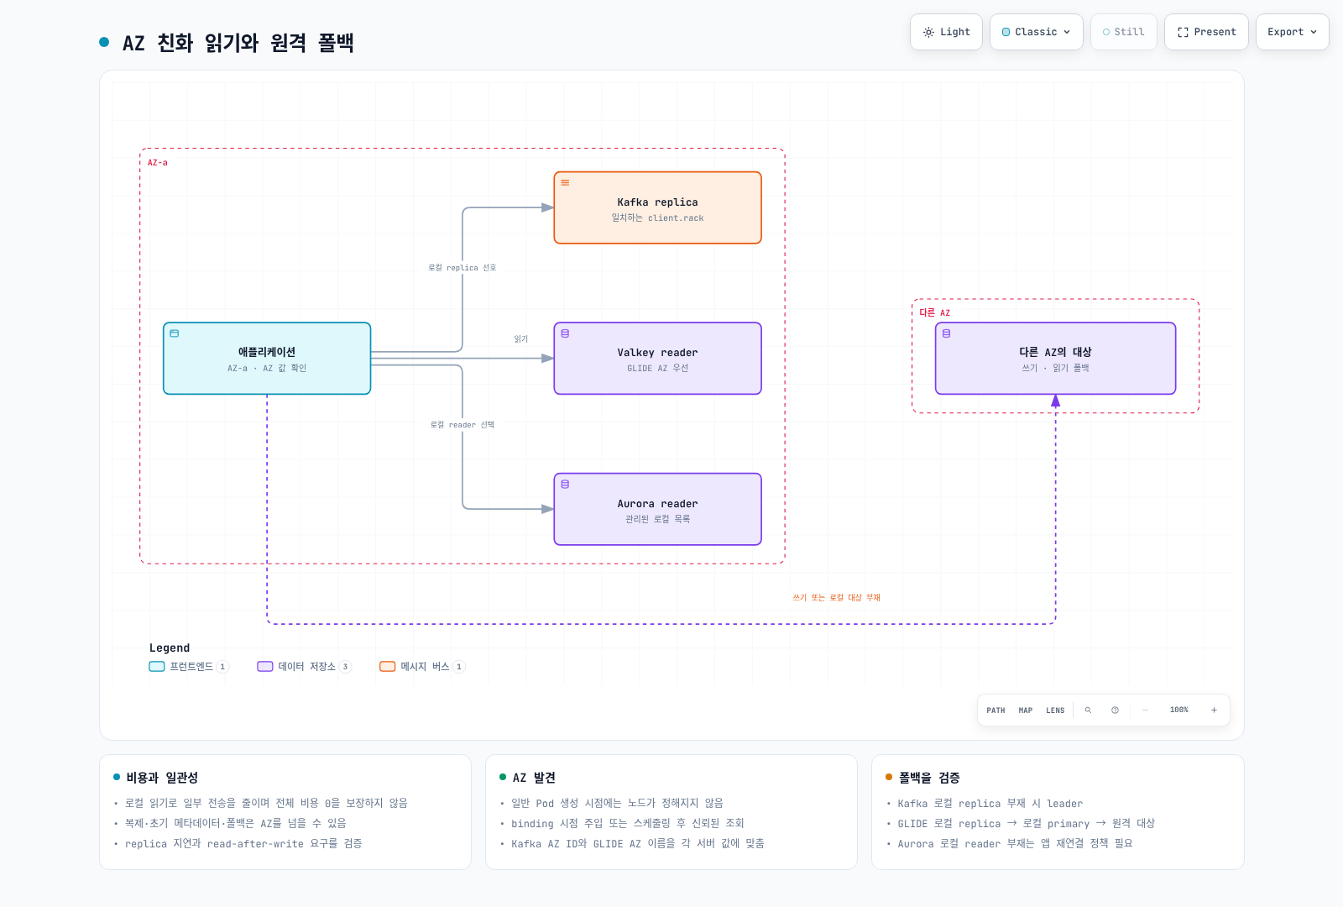Toggle the 데이터 저장소 legend entry
This screenshot has width=1343, height=907.
coord(304,667)
